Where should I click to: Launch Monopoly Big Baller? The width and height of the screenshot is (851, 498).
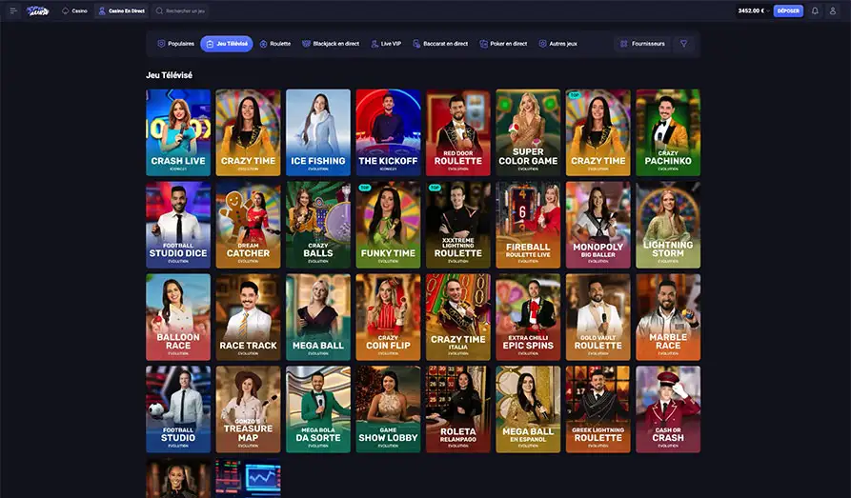click(598, 225)
